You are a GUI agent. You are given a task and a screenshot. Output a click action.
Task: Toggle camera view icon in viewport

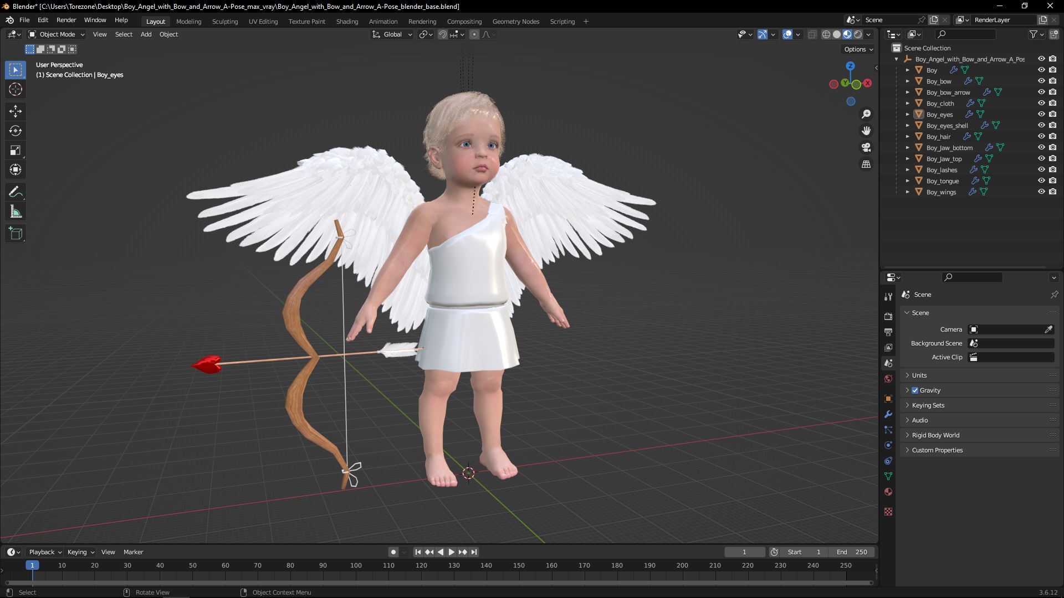[866, 147]
